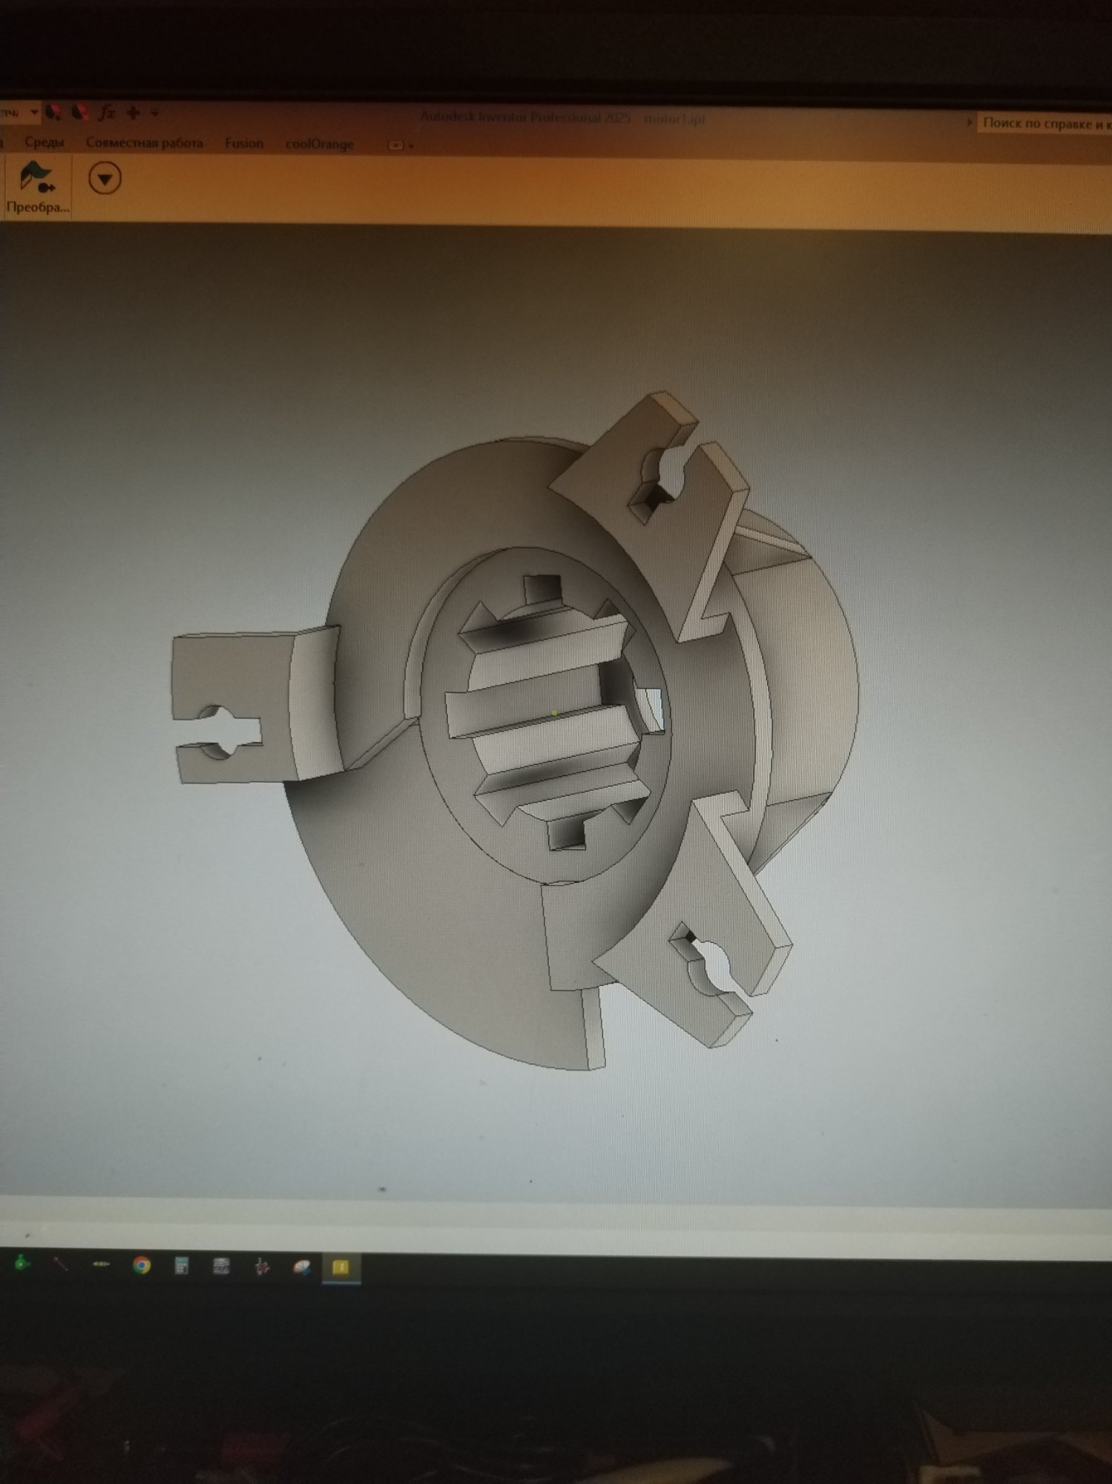
Task: Open the Calculator taskbar icon
Action: 182,1265
